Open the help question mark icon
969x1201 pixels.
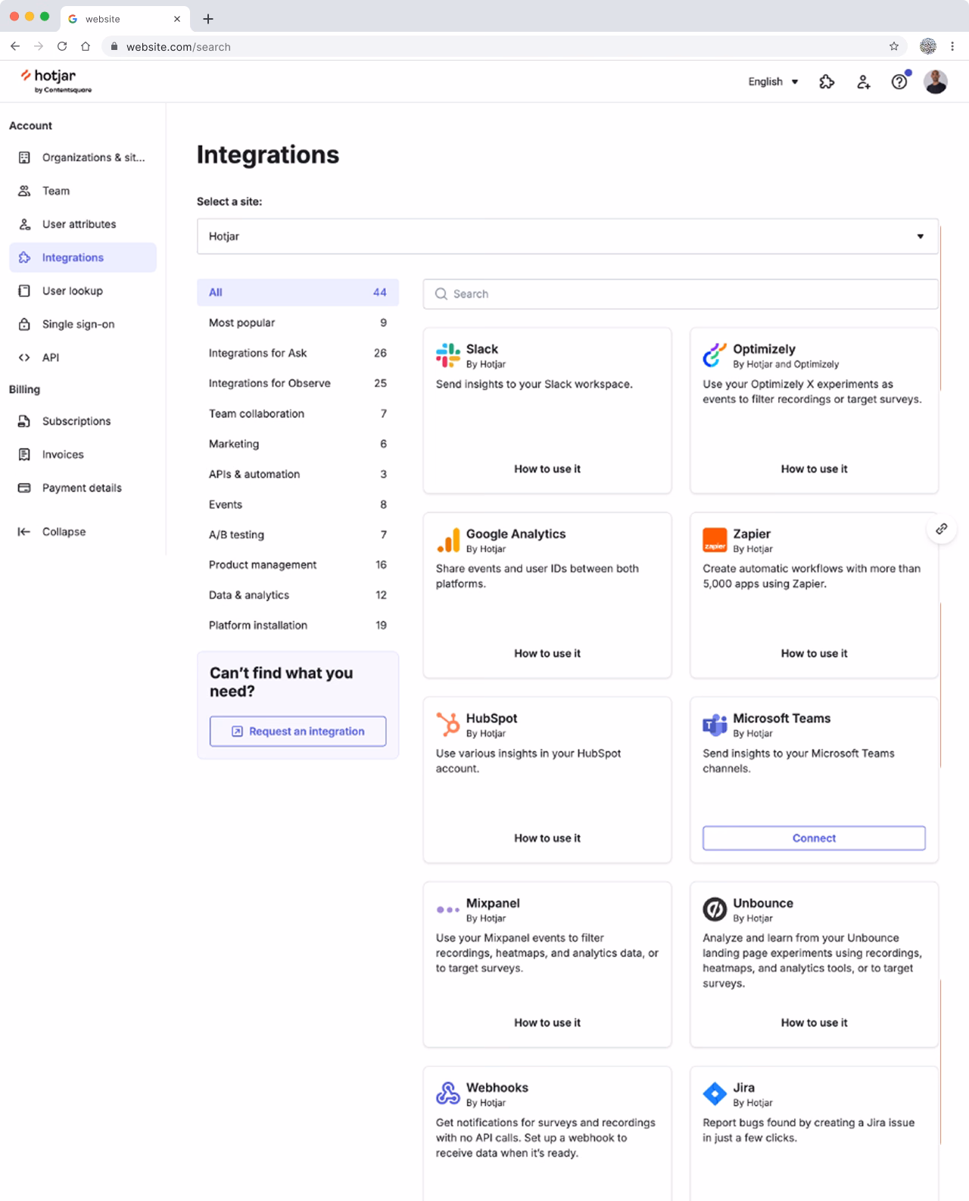899,82
